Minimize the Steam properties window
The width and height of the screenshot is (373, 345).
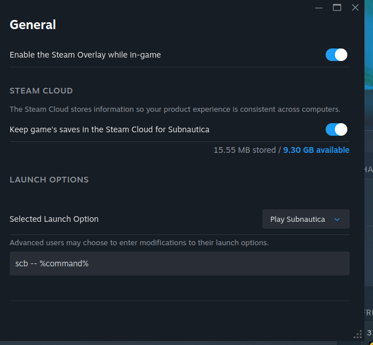[318, 7]
